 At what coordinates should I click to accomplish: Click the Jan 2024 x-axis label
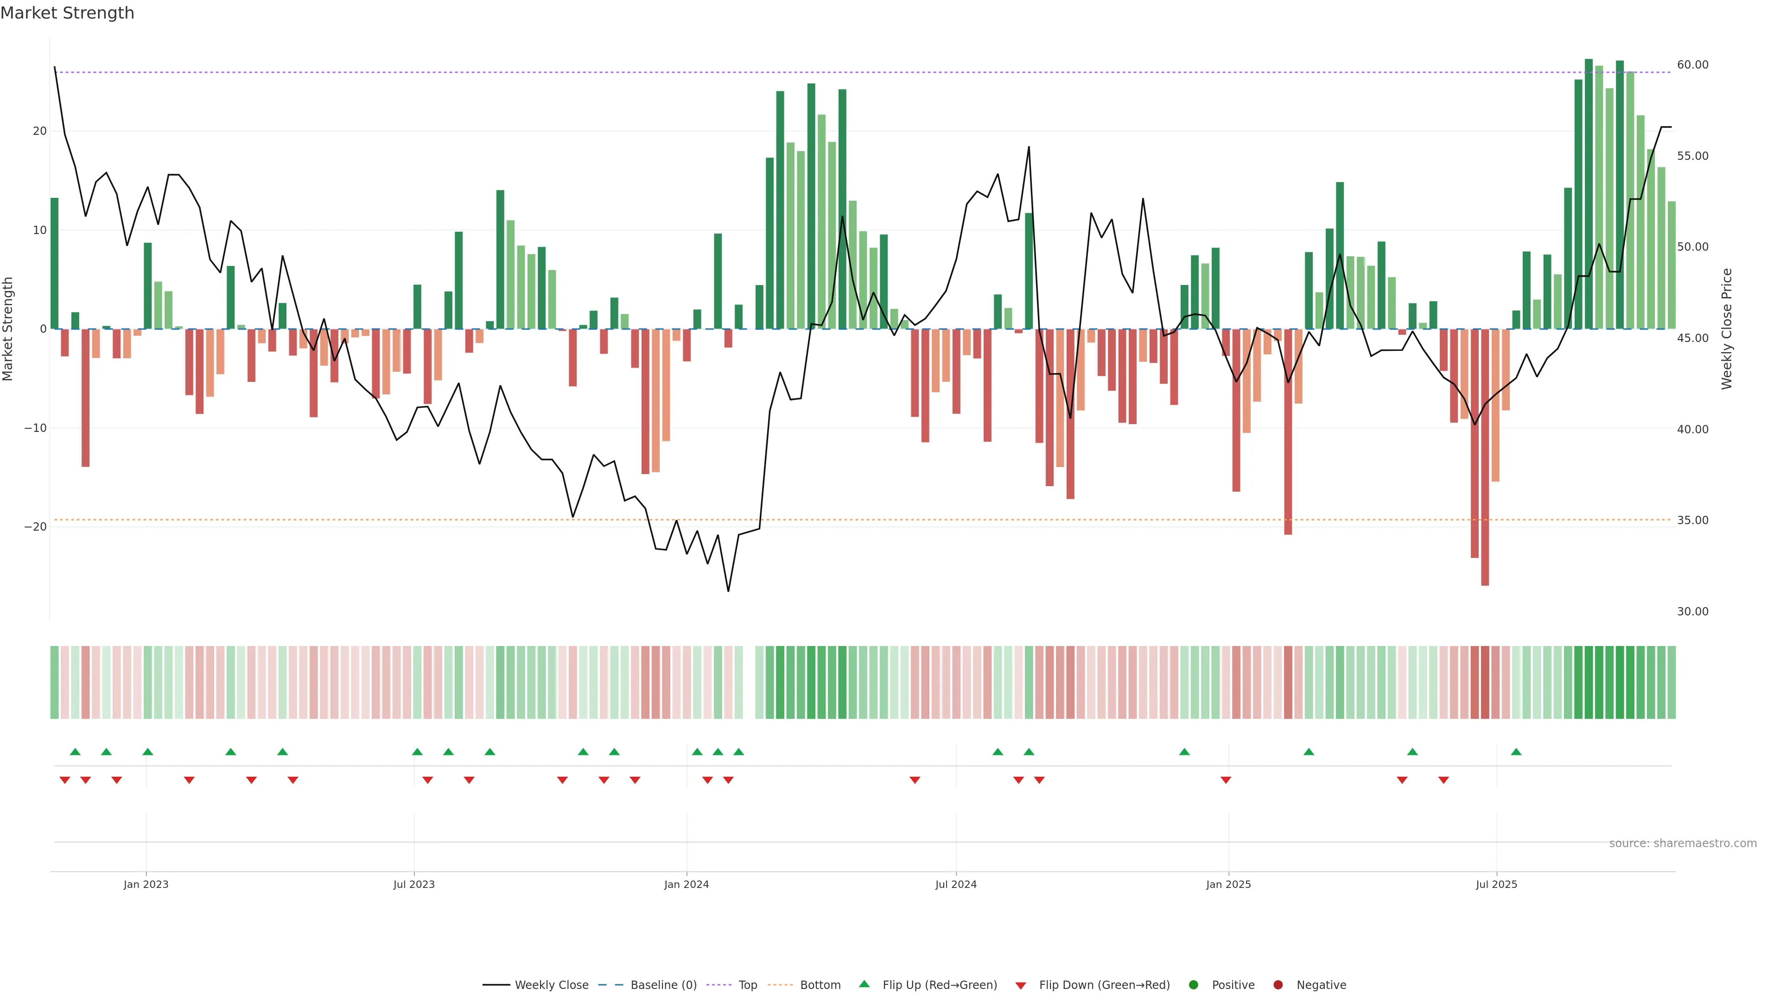(x=686, y=884)
